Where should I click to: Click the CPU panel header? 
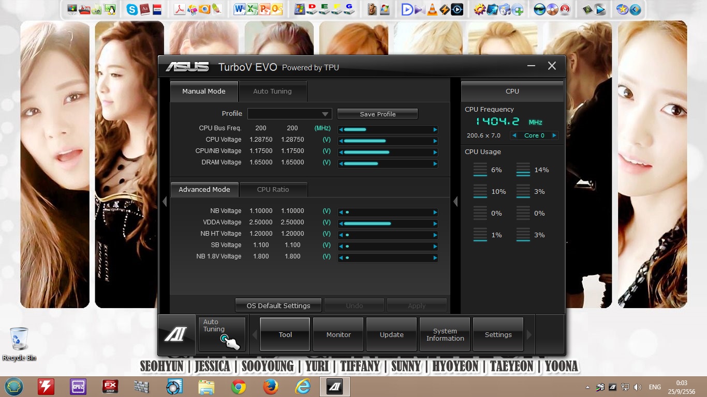point(512,91)
